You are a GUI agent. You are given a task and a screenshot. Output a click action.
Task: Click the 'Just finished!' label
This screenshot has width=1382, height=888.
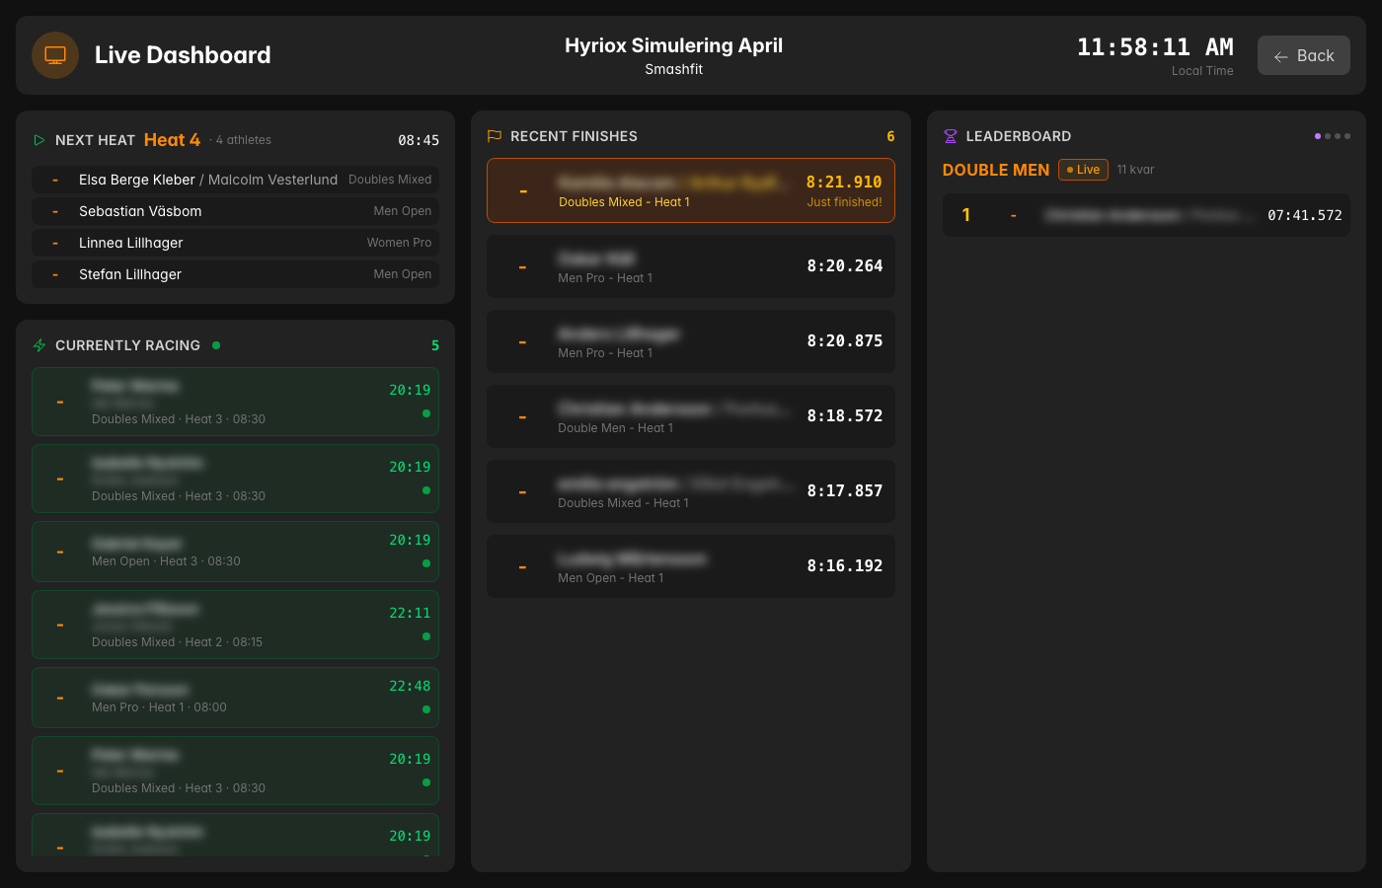click(x=844, y=202)
